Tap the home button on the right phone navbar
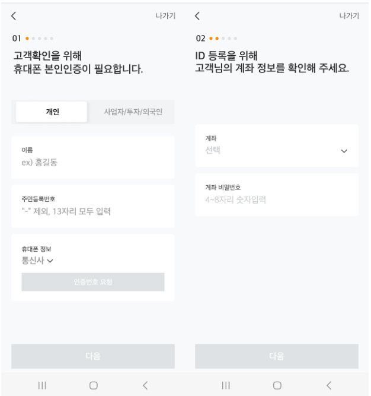 [x=277, y=385]
